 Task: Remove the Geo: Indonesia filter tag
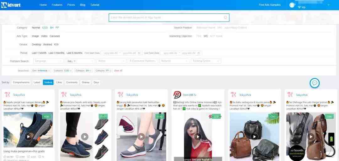(x=49, y=71)
